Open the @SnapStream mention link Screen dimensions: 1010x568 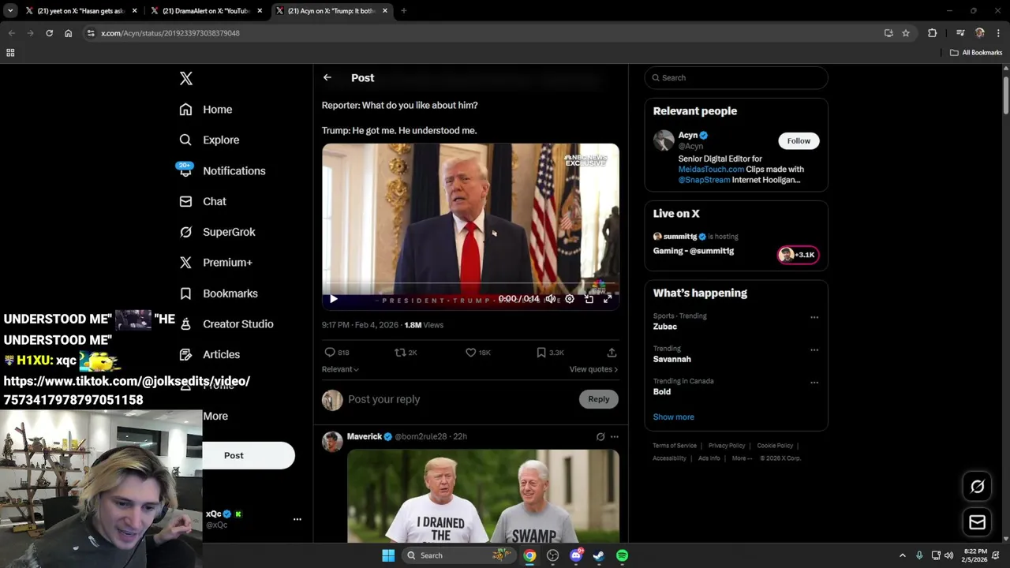coord(705,180)
